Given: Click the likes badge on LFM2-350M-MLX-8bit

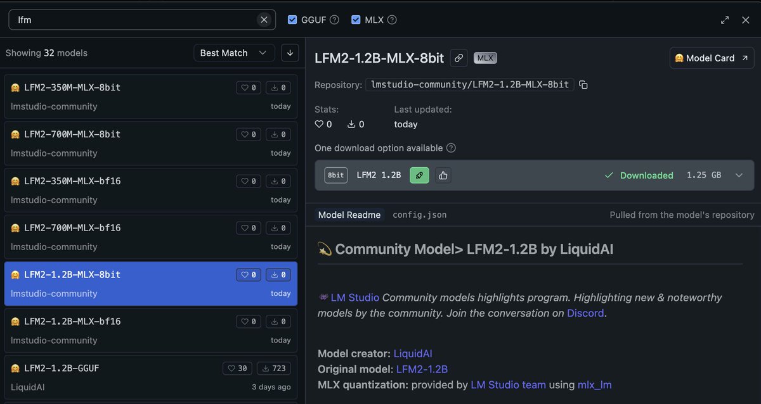Looking at the screenshot, I should click(249, 87).
